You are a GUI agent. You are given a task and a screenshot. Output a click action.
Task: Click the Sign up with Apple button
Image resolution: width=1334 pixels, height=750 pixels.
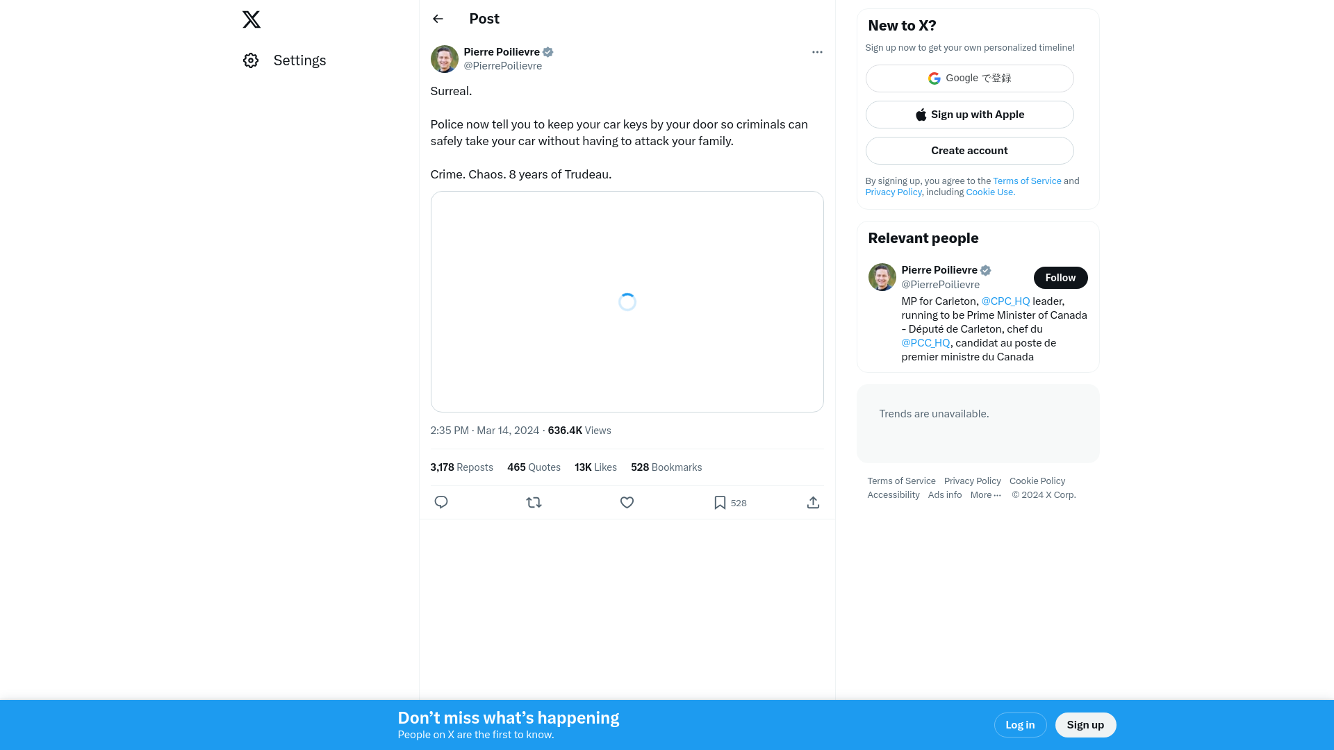point(969,115)
